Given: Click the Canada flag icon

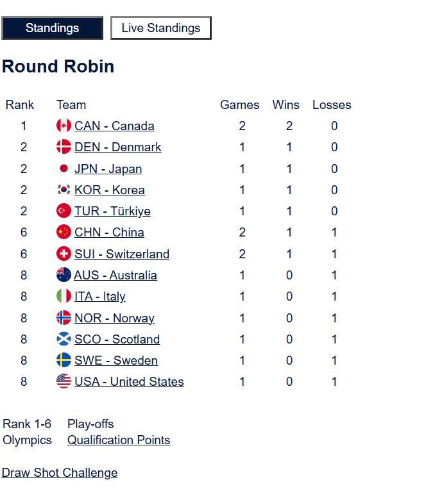Looking at the screenshot, I should pyautogui.click(x=64, y=126).
